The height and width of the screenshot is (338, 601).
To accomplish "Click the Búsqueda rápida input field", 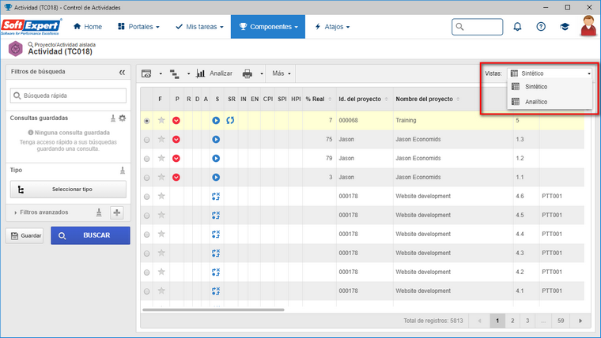I will click(x=68, y=96).
